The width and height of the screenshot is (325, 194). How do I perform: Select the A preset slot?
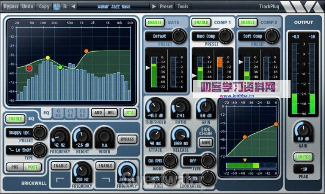click(57, 6)
